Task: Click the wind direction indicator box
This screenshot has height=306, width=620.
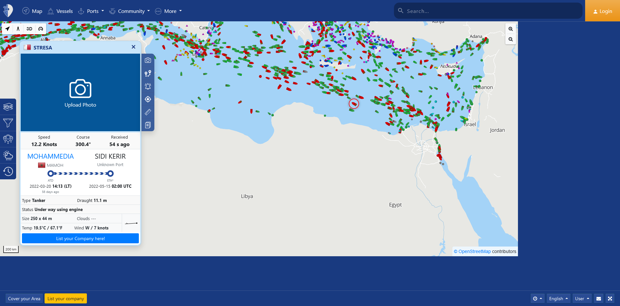Action: pos(131,223)
